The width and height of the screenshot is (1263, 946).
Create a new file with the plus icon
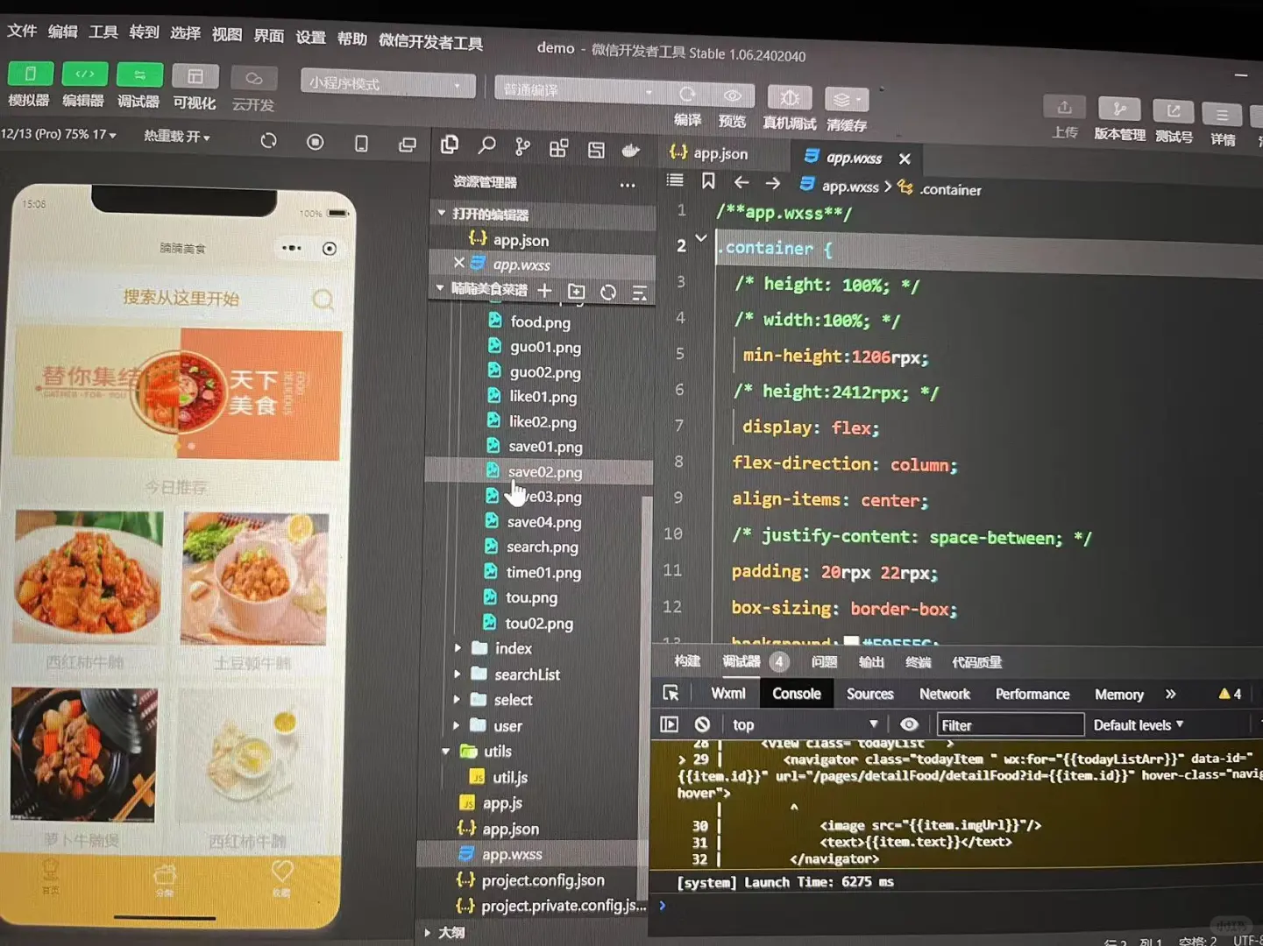pos(544,290)
